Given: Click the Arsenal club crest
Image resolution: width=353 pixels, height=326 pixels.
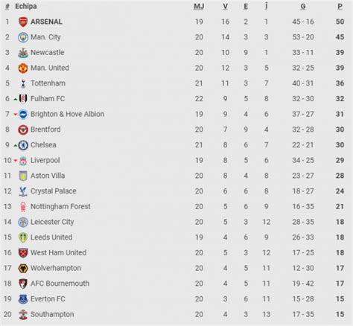Looking at the screenshot, I should pos(23,22).
